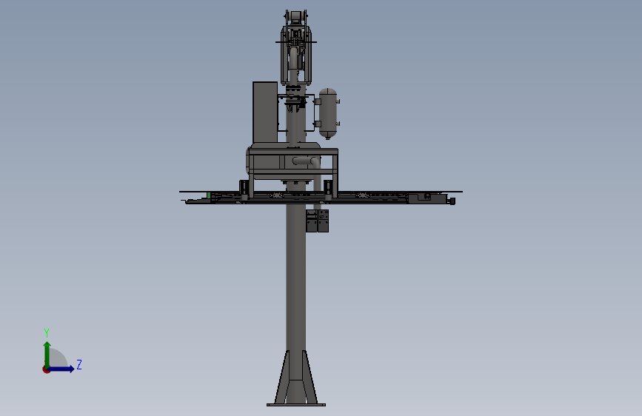Click the blue Z axis of the orientation triad

click(x=61, y=369)
